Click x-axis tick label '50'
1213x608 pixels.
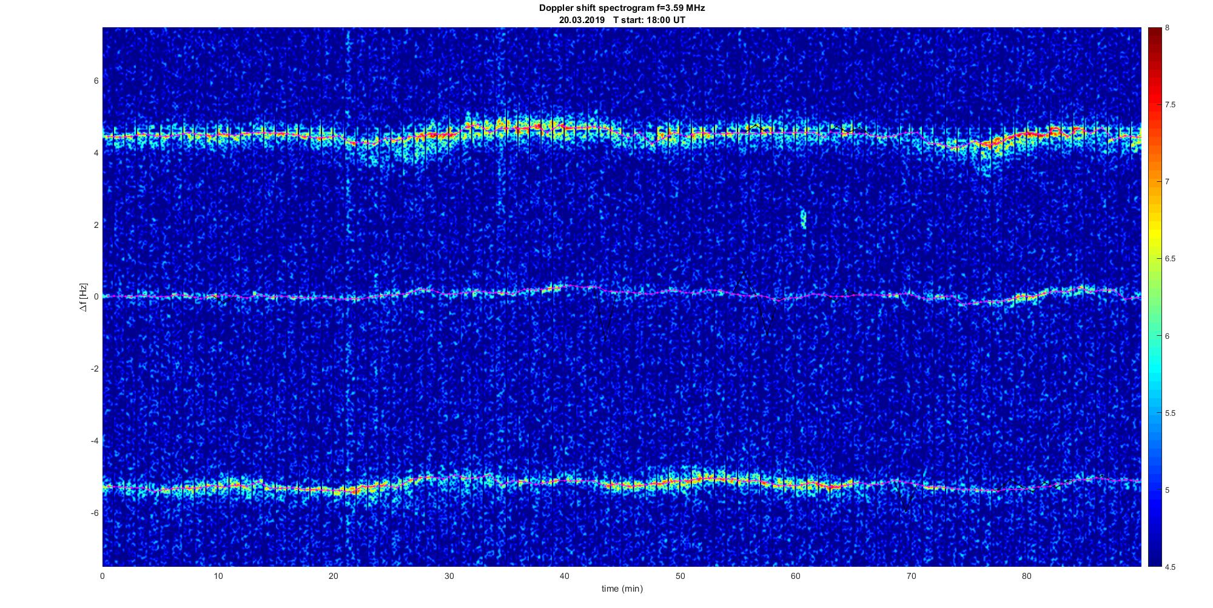click(x=680, y=576)
